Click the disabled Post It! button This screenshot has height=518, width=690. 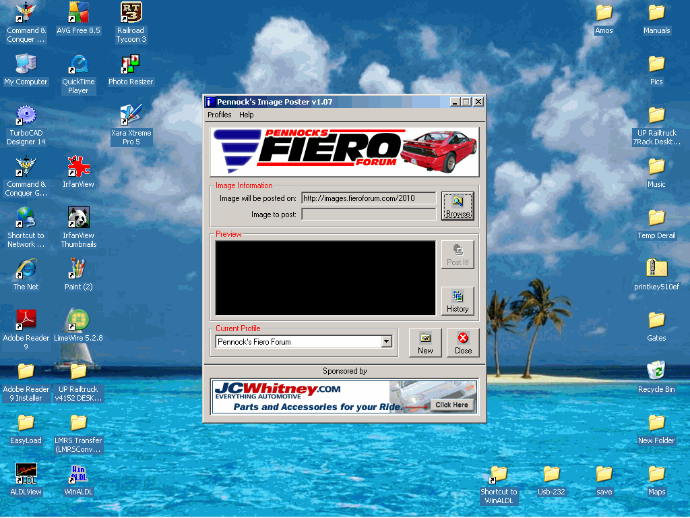458,254
